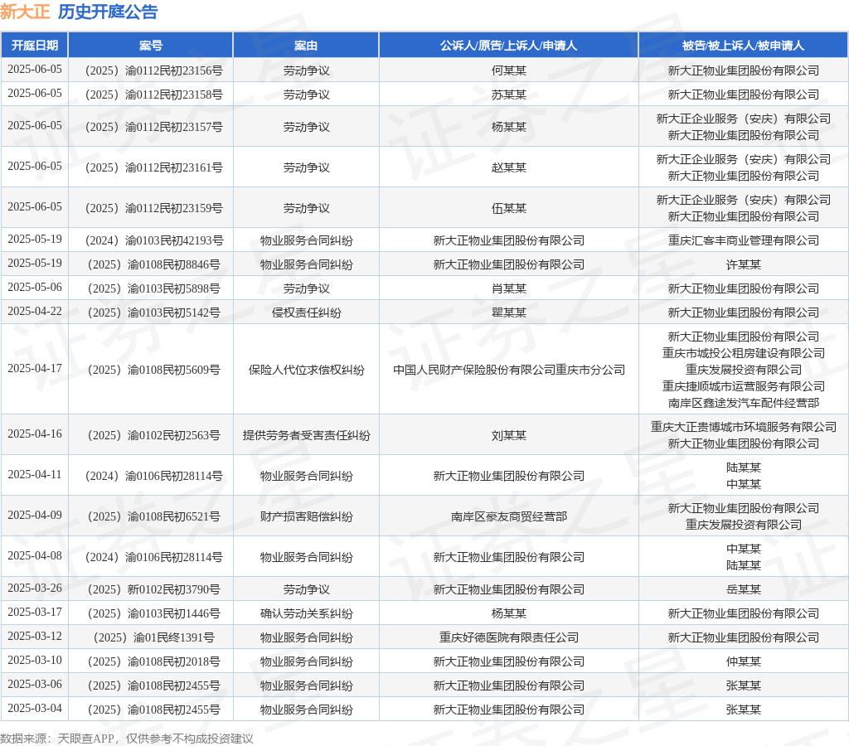Select hearing date 2025-03-04
Viewport: 849px width, 746px height.
click(x=35, y=708)
